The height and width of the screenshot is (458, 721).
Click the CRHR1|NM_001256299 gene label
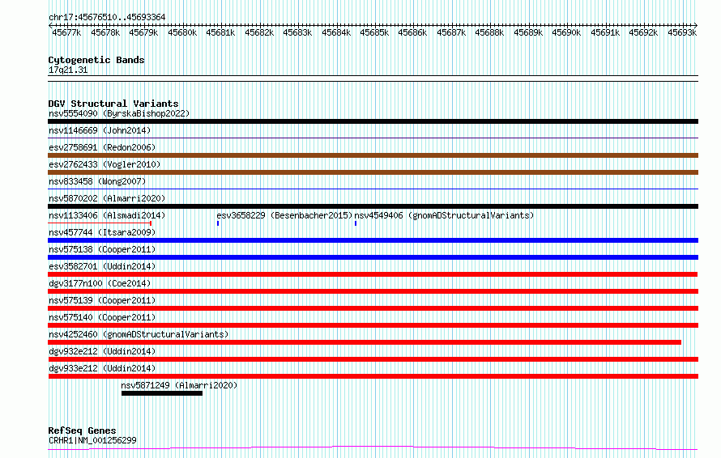click(x=92, y=440)
